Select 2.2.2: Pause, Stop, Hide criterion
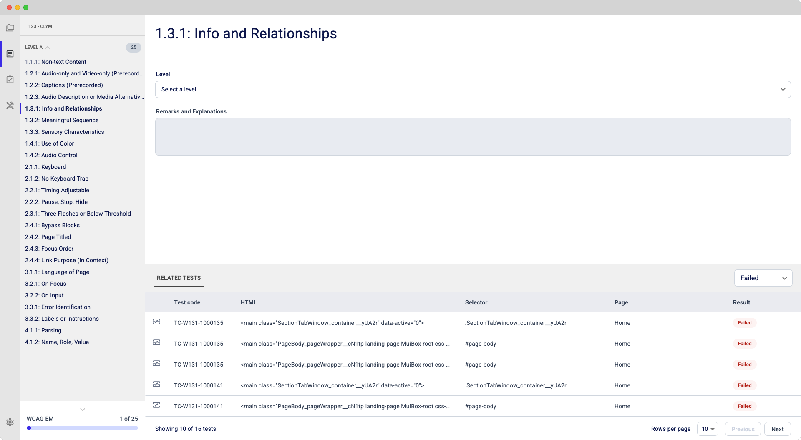 [56, 202]
